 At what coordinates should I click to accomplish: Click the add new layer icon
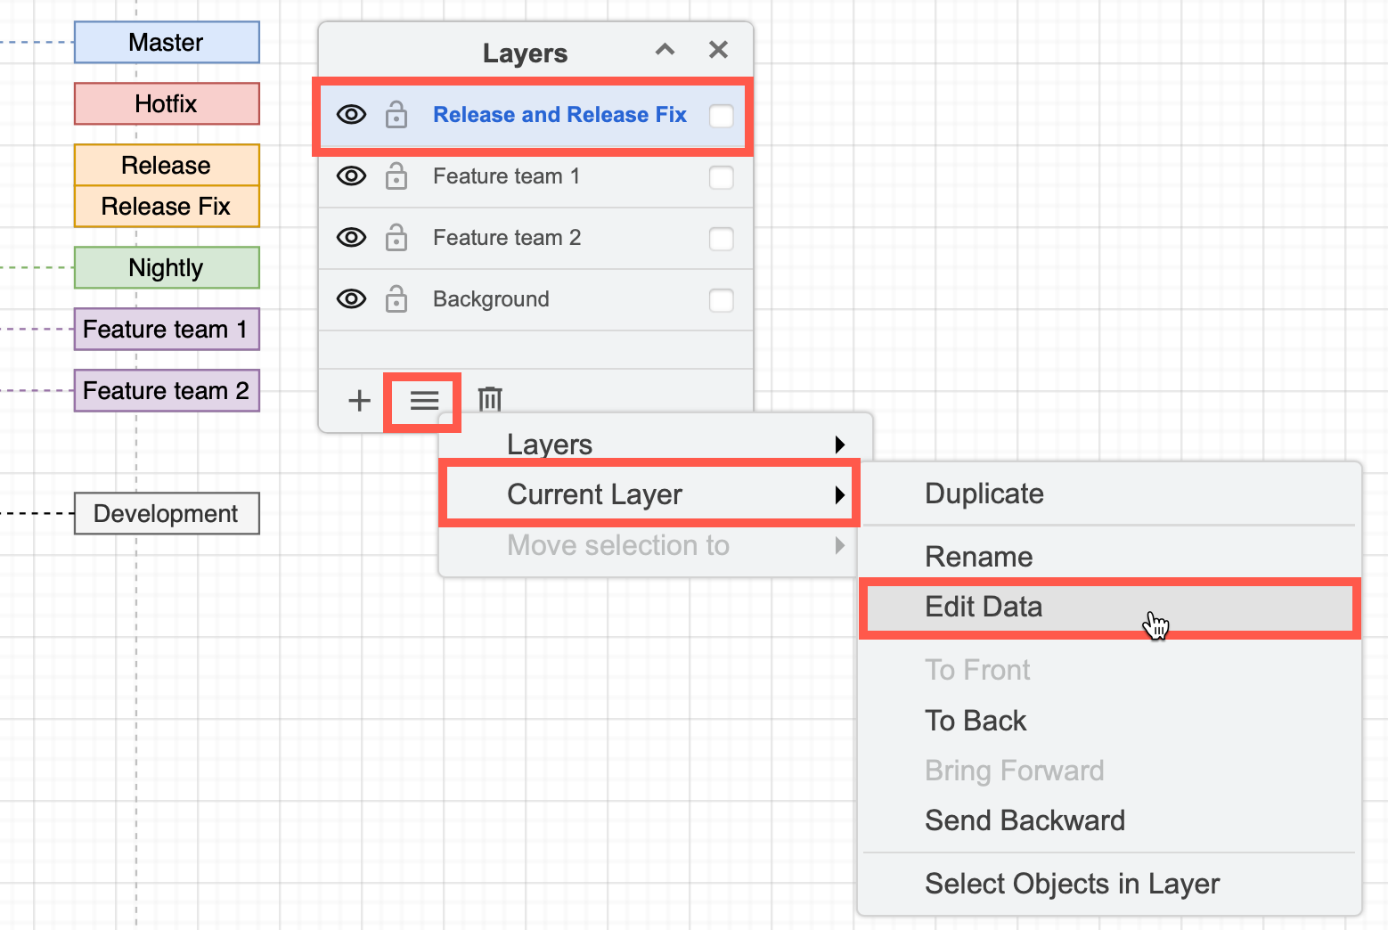(357, 400)
